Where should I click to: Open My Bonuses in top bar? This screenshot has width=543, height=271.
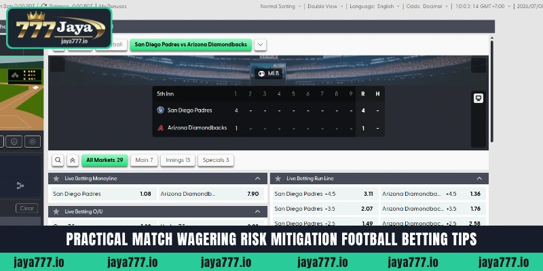(113, 6)
